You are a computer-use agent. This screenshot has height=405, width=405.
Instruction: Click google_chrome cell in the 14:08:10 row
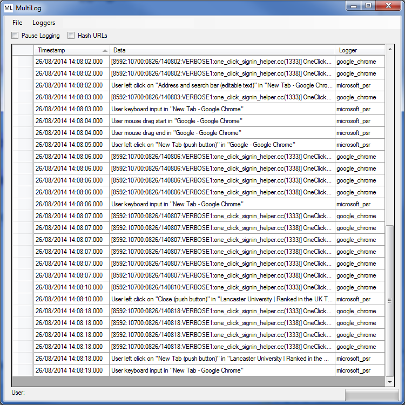360,287
